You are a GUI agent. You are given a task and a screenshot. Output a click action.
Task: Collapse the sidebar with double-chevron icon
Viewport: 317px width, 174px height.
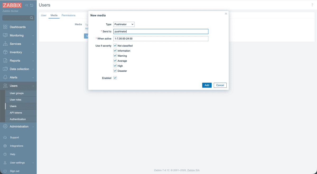[27, 5]
